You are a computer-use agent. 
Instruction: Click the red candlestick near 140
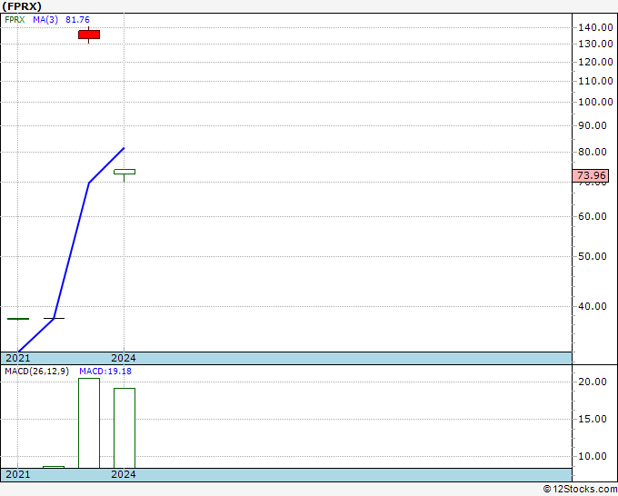[x=89, y=35]
